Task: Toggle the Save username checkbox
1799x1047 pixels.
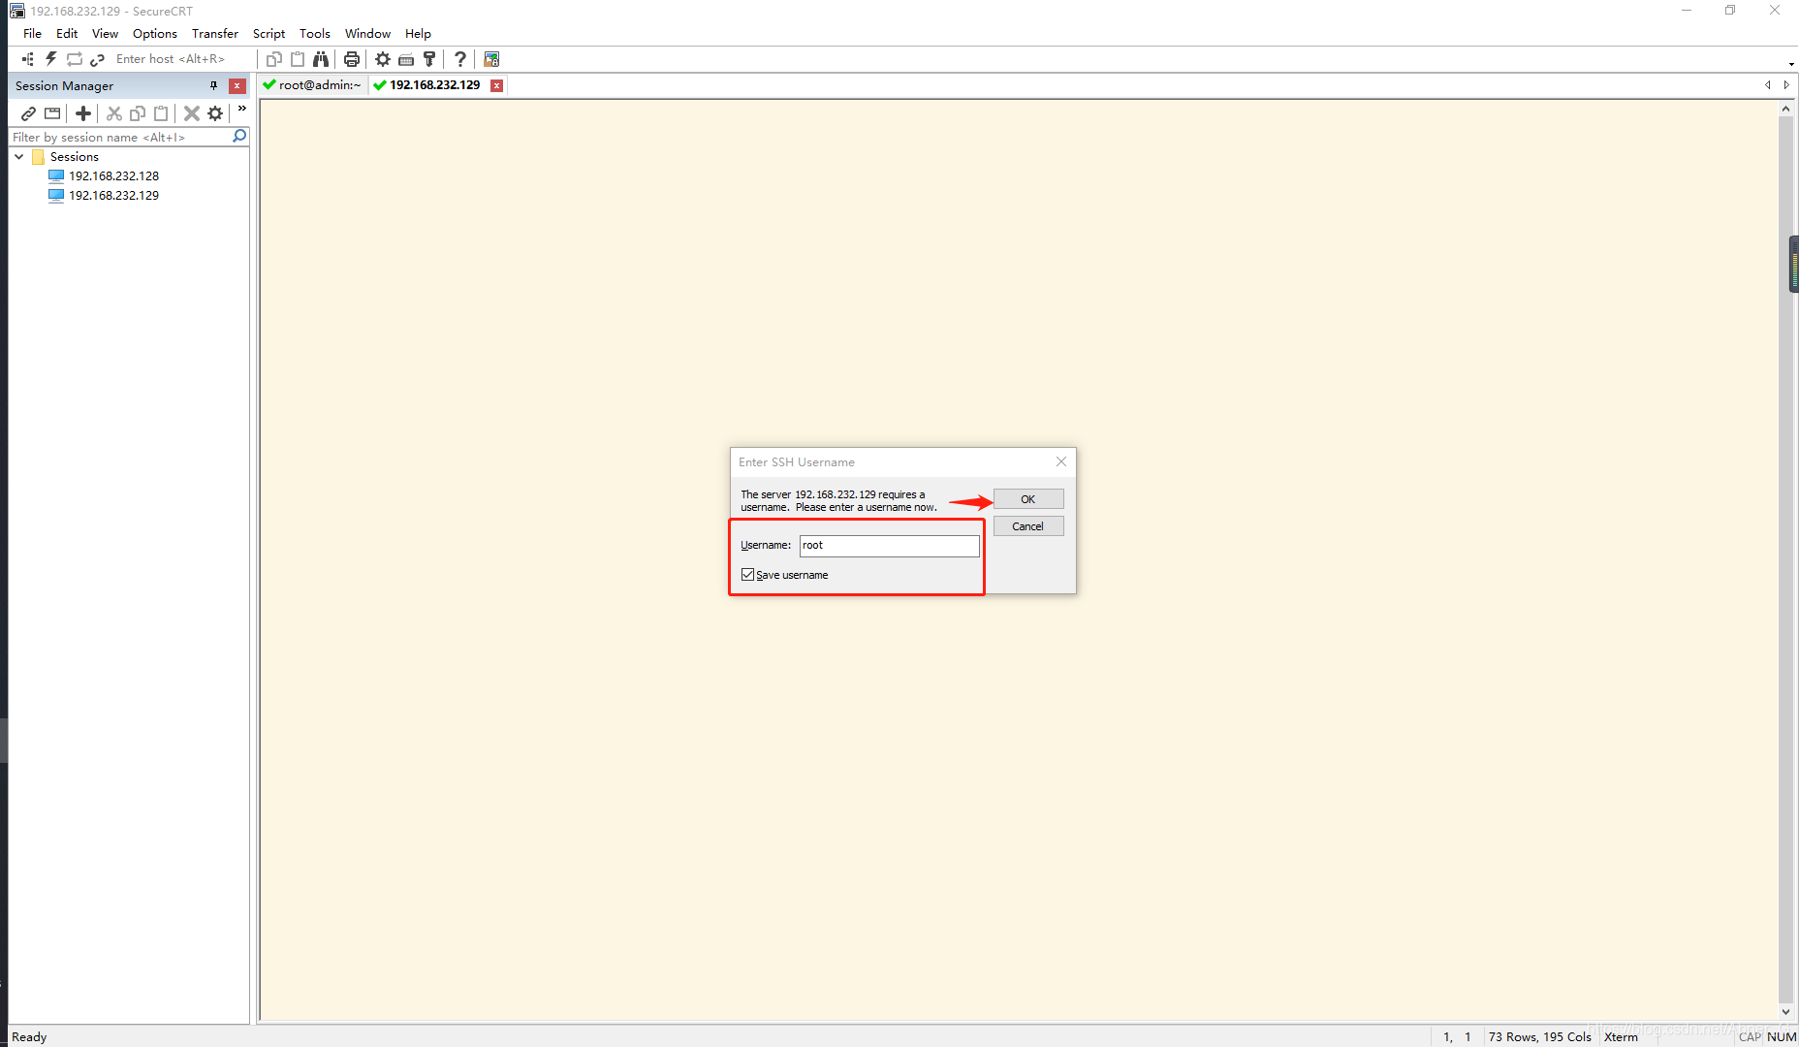Action: [x=747, y=575]
